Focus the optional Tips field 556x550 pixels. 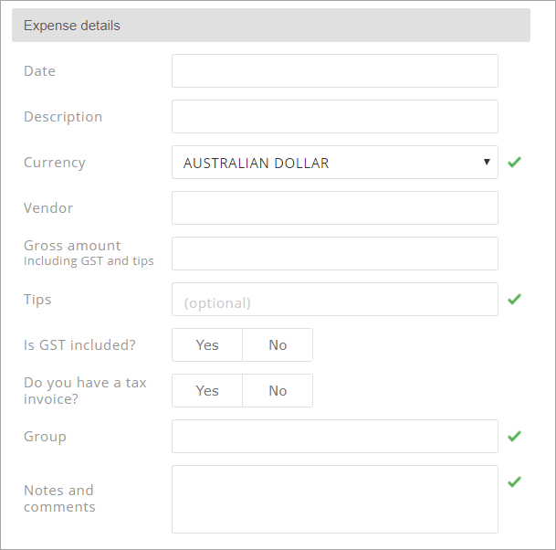[335, 299]
